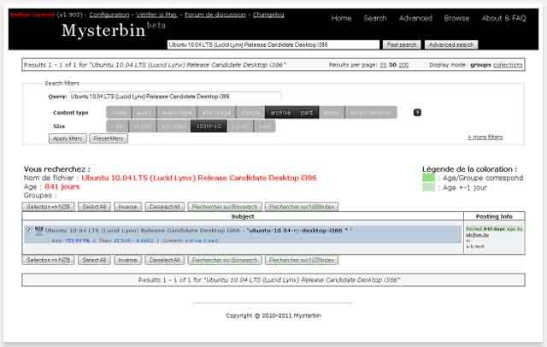Click the red '841 jours' age text
This screenshot has height=347, width=547.
62,186
